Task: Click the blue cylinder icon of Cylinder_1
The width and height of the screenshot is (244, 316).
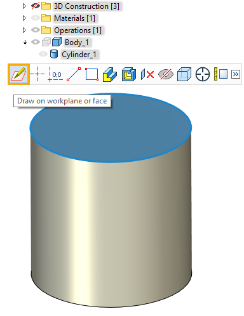Action: coord(54,54)
